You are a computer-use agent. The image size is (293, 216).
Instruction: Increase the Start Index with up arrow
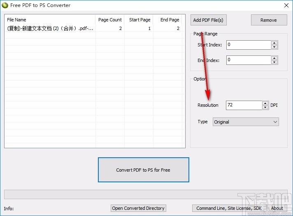(x=274, y=43)
